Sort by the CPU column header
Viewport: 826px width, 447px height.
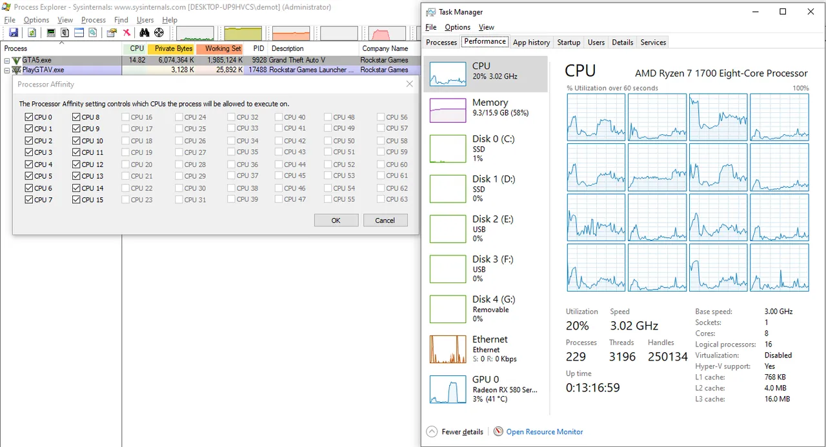click(x=135, y=48)
